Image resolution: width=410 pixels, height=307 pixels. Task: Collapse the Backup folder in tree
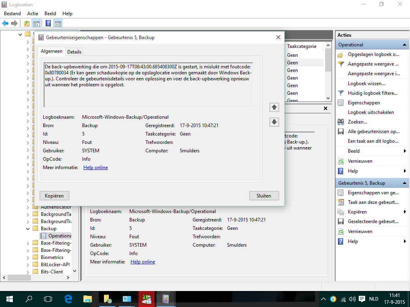click(28, 229)
